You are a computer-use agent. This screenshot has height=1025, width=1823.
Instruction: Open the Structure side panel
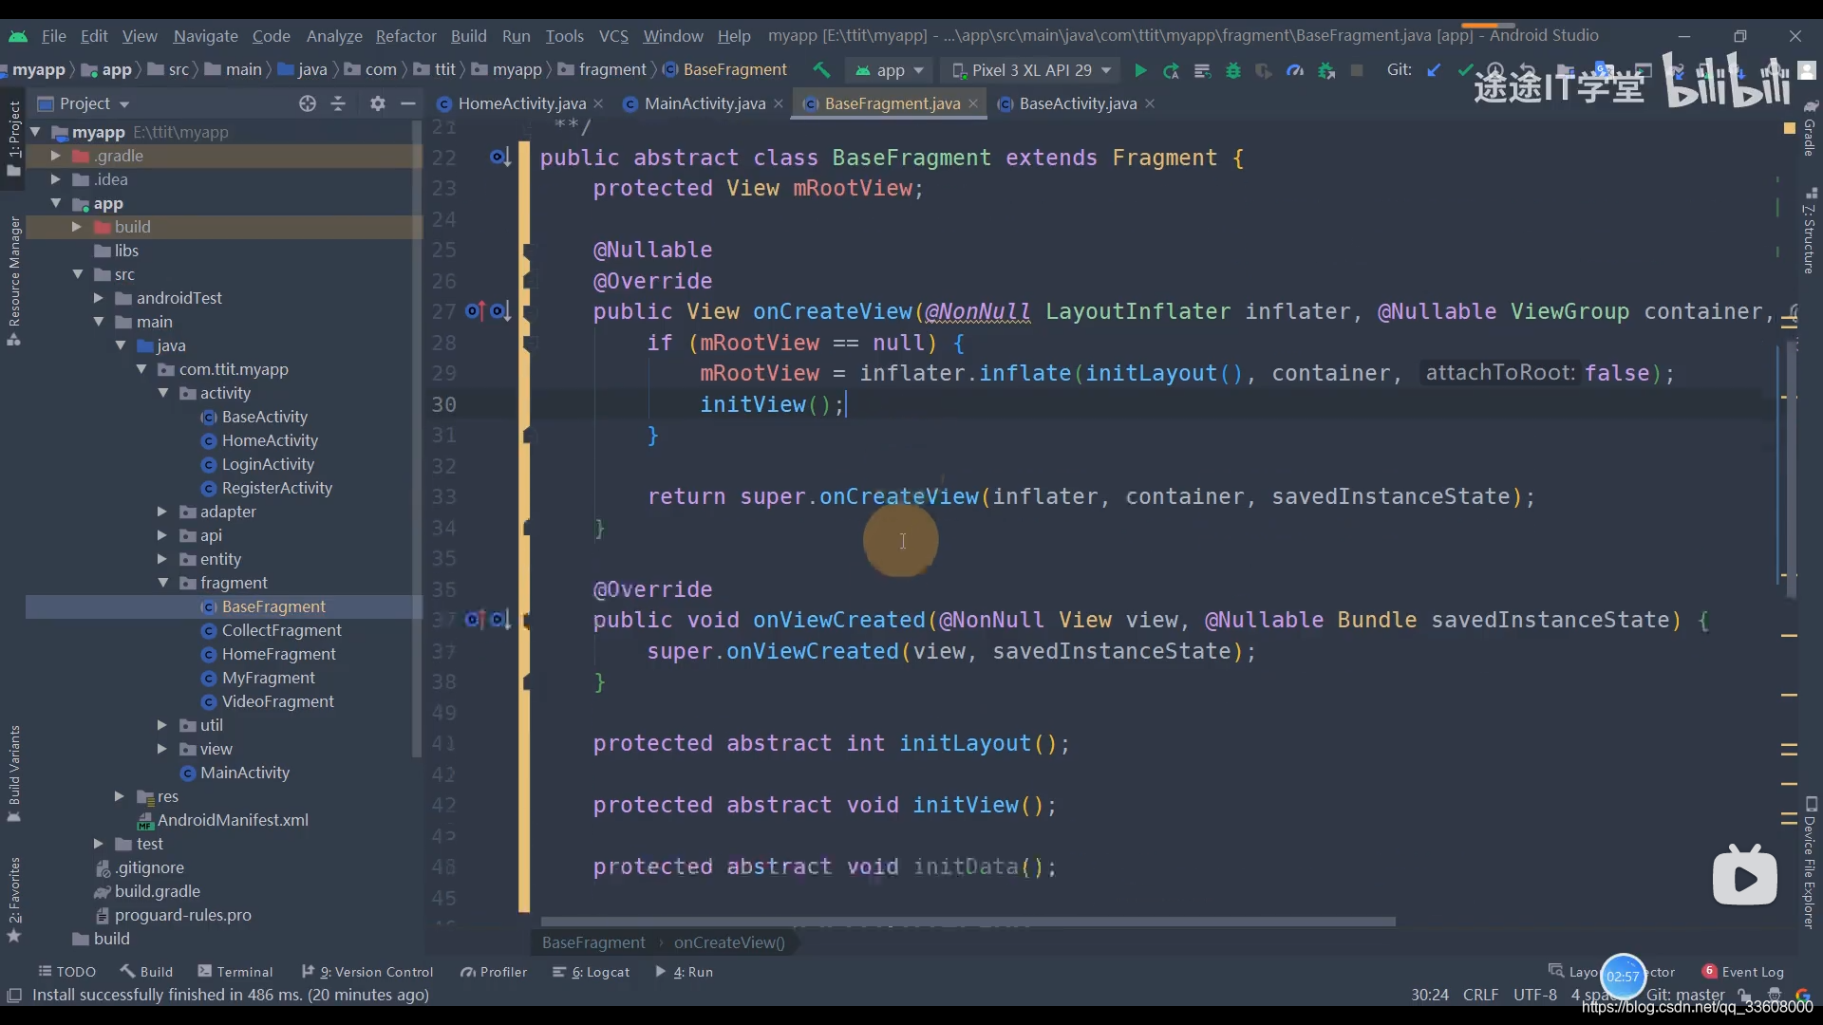pos(1810,232)
